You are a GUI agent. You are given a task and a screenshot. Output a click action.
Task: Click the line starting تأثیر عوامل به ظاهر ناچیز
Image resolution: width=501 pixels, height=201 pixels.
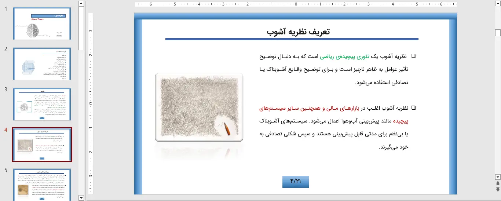[334, 69]
